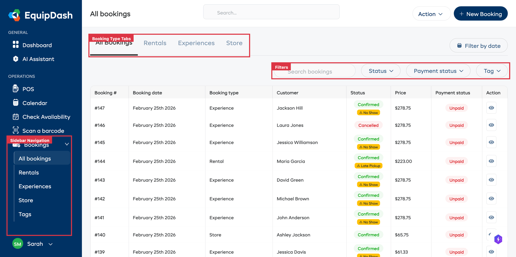Click Unpaid badge for booking #140
Image resolution: width=516 pixels, height=257 pixels.
pos(456,235)
